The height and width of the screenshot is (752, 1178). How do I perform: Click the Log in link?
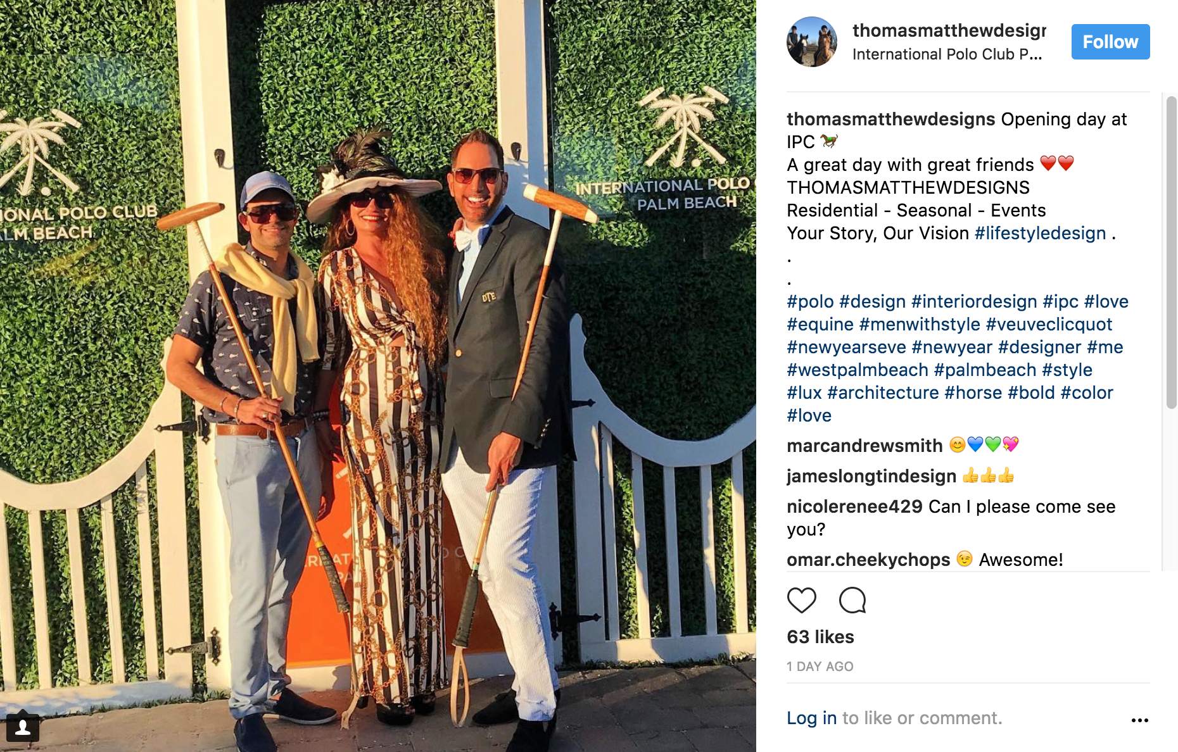click(x=812, y=718)
